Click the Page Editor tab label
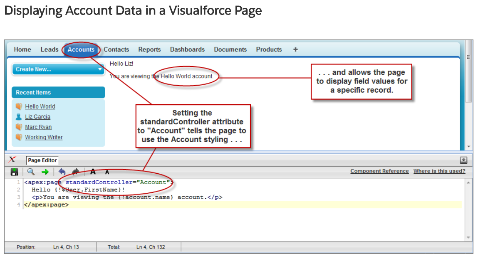Image resolution: width=478 pixels, height=256 pixels. point(42,160)
